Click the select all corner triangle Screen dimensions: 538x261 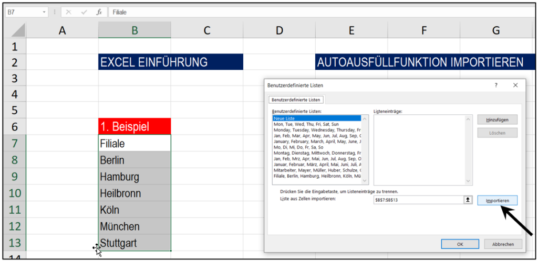pos(18,30)
